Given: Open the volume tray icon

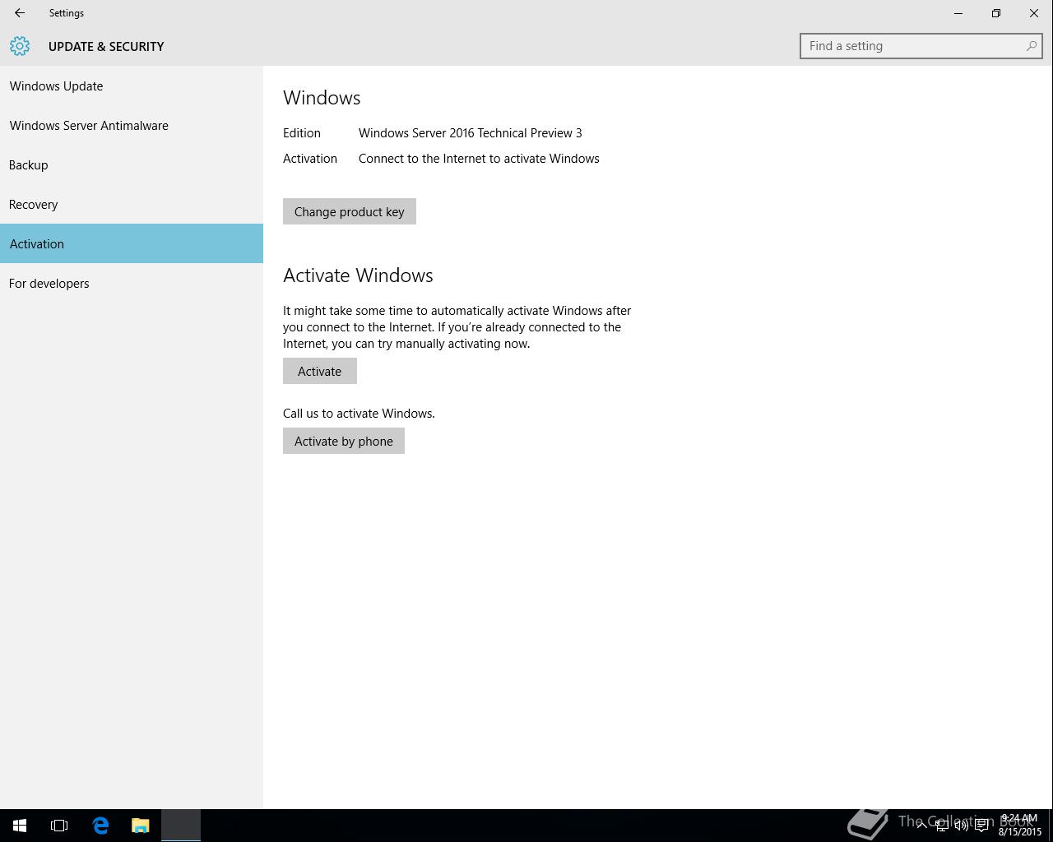Looking at the screenshot, I should click(961, 826).
